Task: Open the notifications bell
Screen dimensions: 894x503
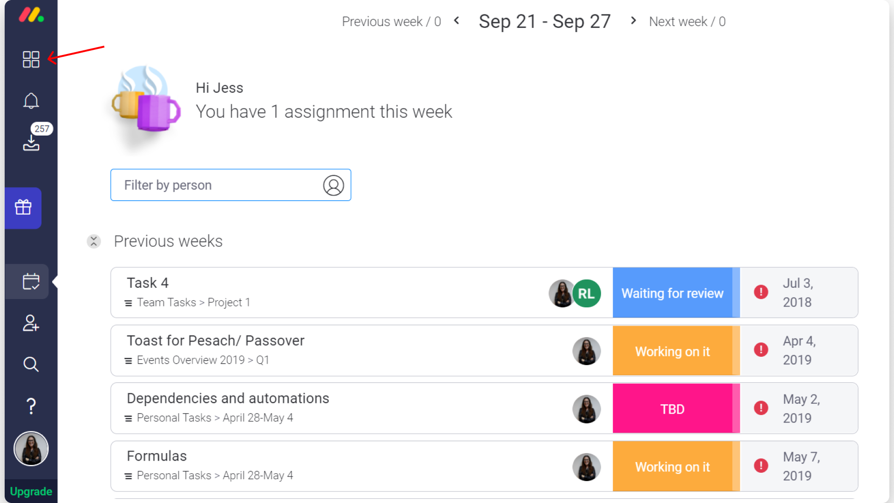Action: (x=31, y=101)
